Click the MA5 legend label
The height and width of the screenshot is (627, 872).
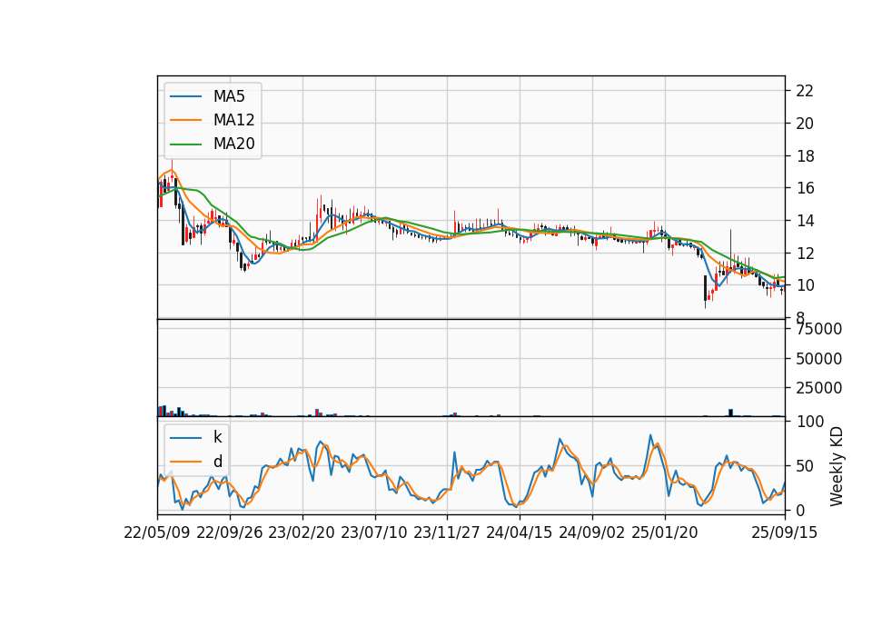pyautogui.click(x=229, y=96)
